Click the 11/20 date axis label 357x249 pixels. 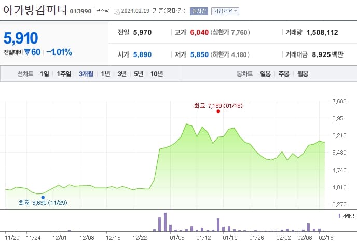(x=12, y=238)
